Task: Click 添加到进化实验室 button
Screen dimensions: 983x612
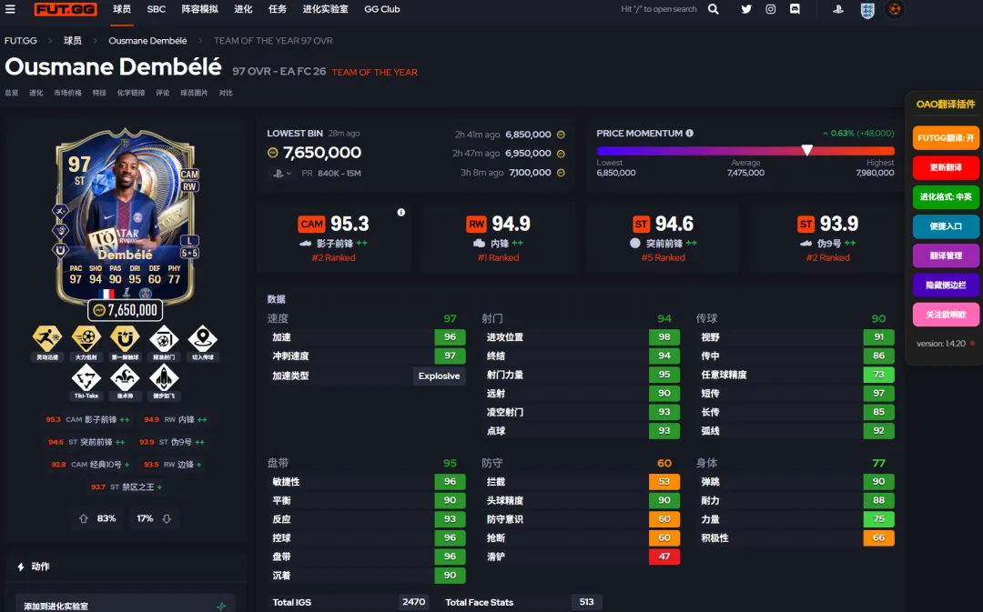Action: 125,604
